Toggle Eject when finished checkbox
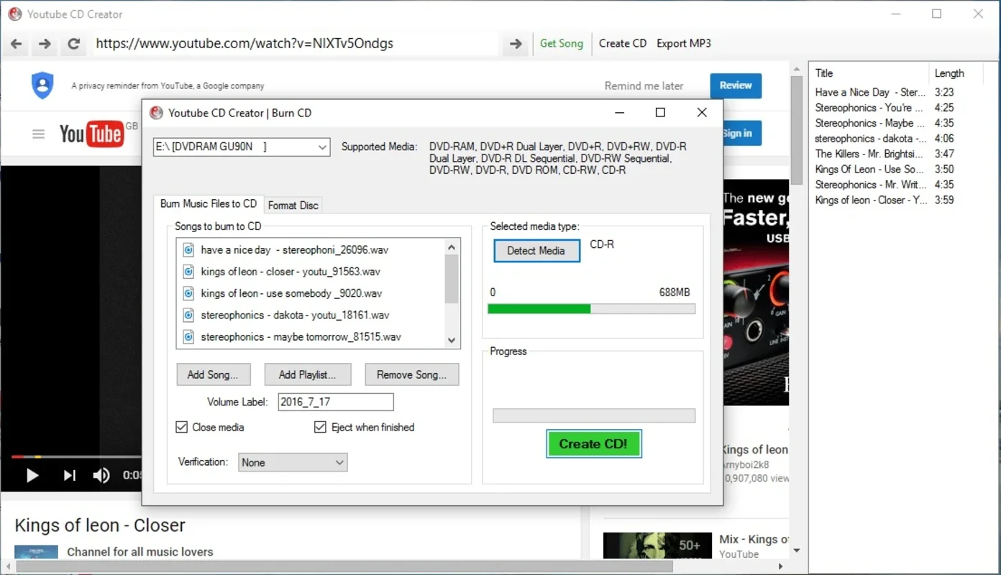This screenshot has height=575, width=1001. tap(321, 427)
